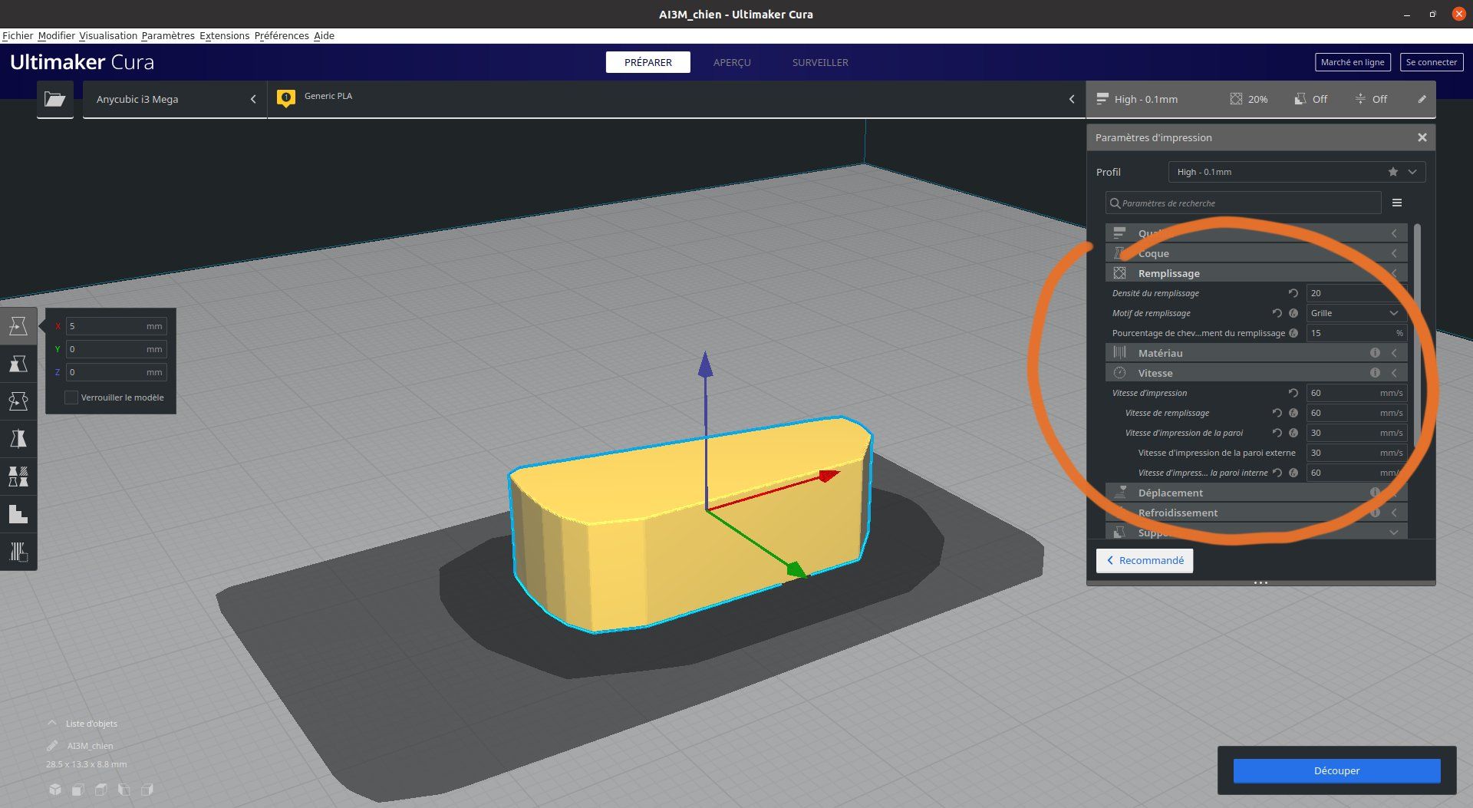
Task: Collapse the Remplissage settings category
Action: pos(1256,273)
